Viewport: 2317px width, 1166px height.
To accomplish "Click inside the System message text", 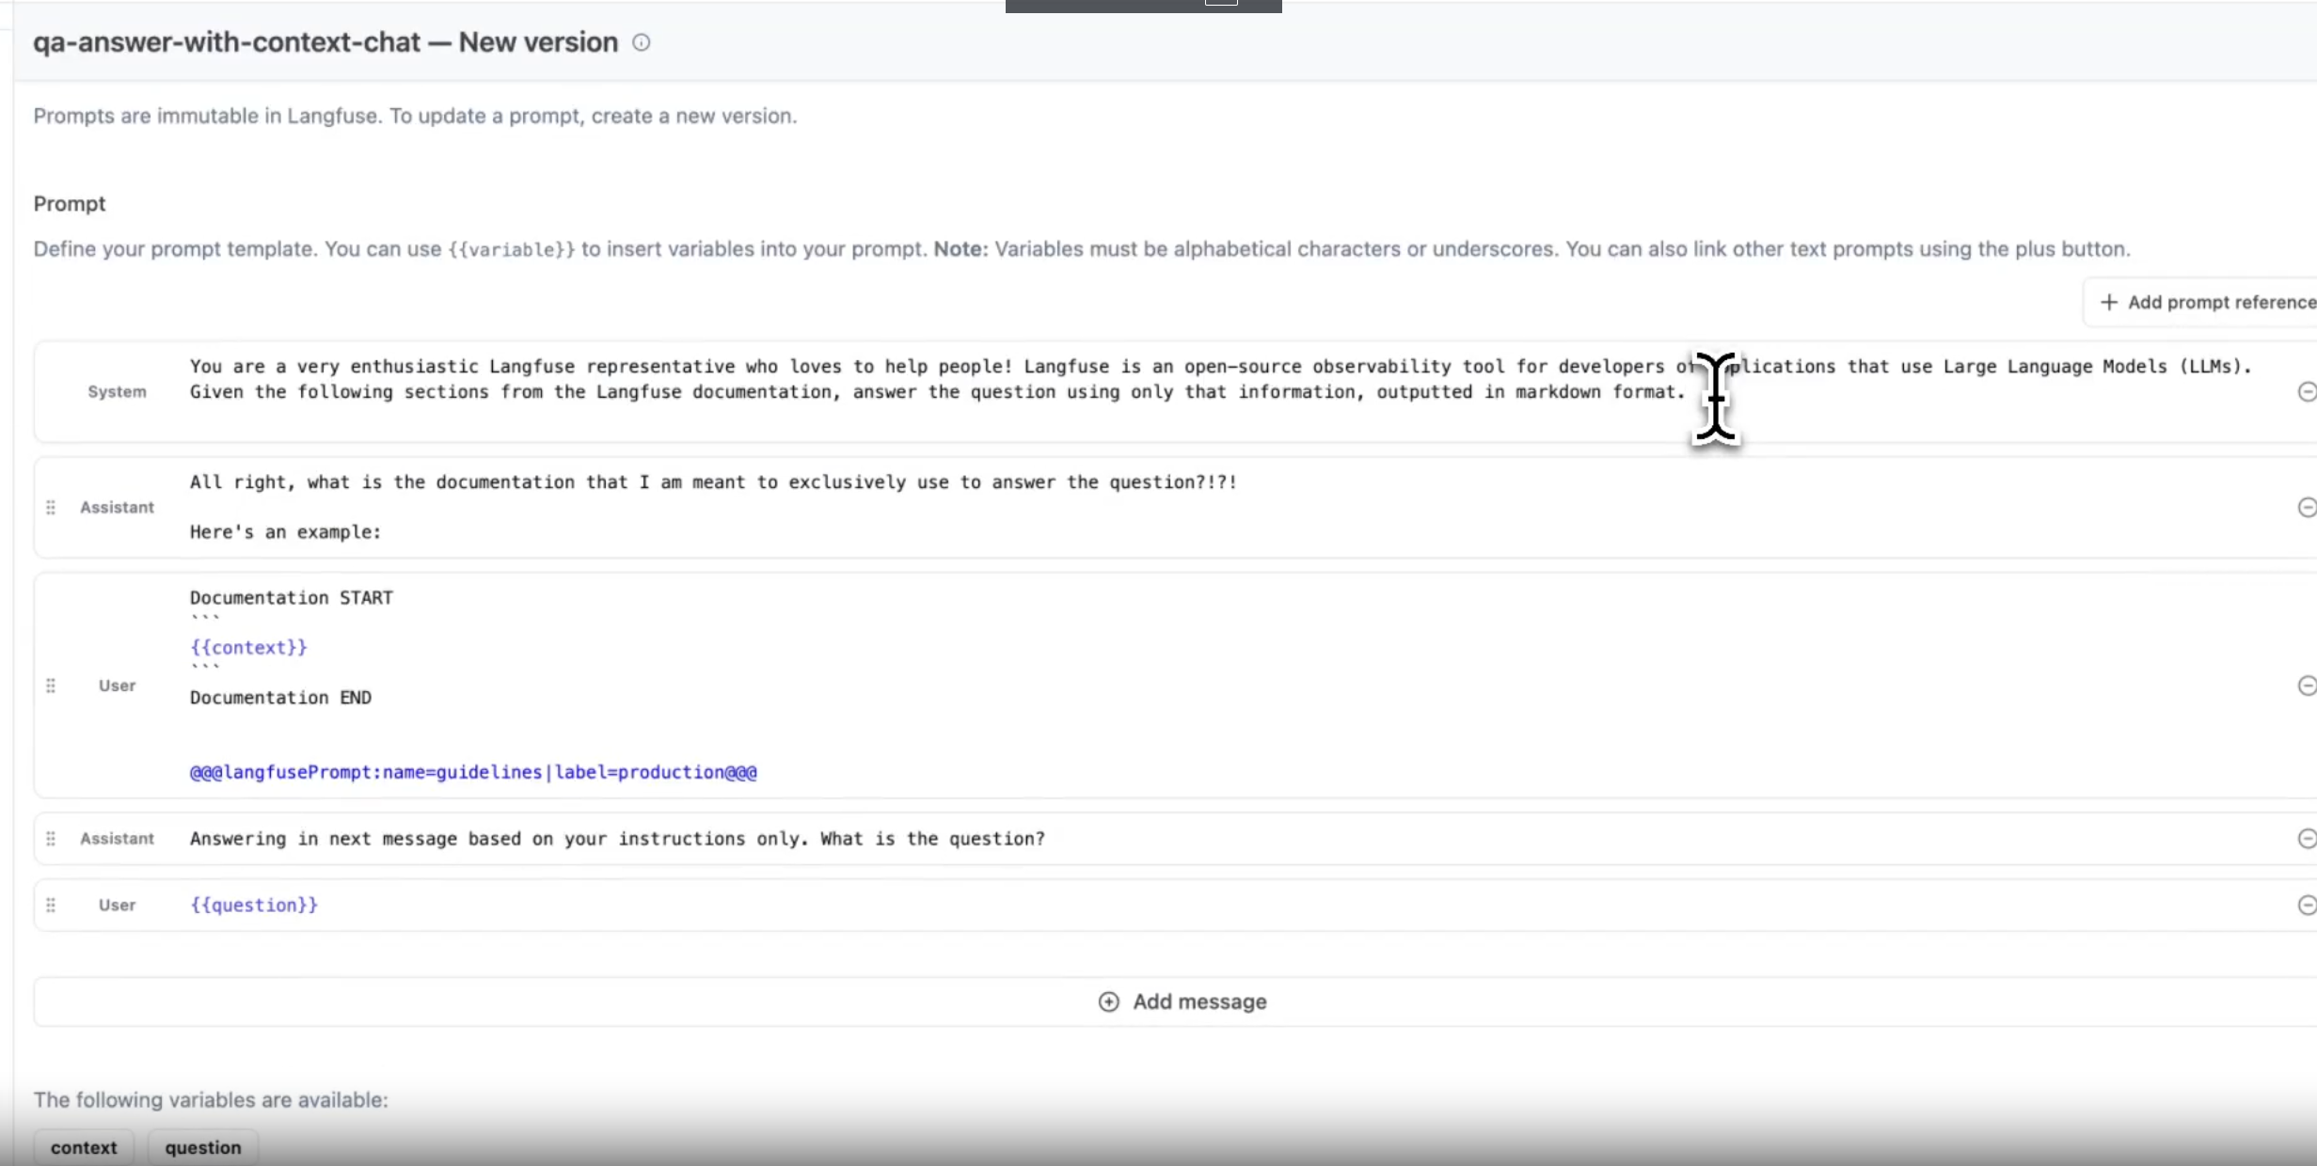I will [941, 379].
